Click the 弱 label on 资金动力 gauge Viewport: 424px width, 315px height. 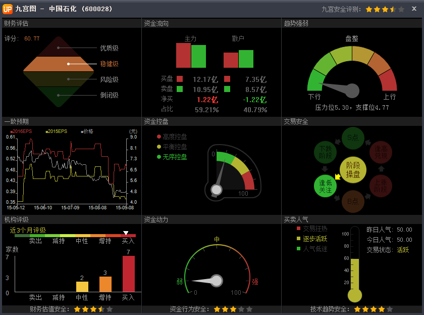(180, 282)
